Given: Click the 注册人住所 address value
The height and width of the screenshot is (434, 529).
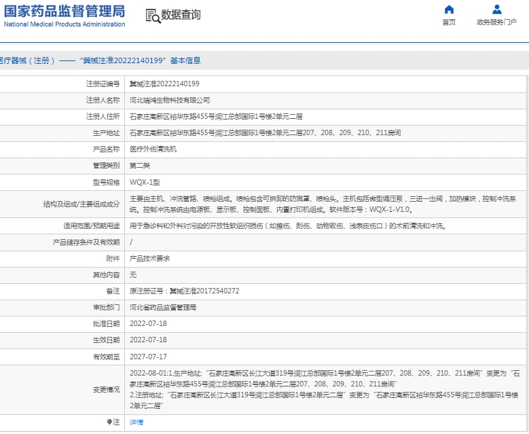Looking at the screenshot, I should click(x=216, y=116).
